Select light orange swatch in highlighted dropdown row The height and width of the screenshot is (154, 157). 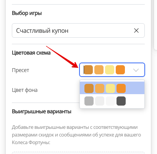tap(100, 88)
